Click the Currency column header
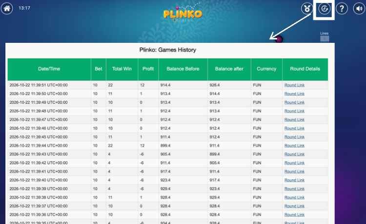Screen dimensions: 366x224 [x=266, y=69]
